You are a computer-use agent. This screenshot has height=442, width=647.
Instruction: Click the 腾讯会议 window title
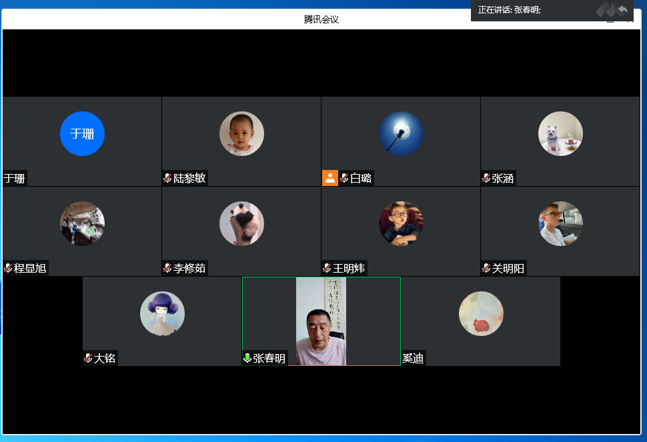tap(321, 19)
